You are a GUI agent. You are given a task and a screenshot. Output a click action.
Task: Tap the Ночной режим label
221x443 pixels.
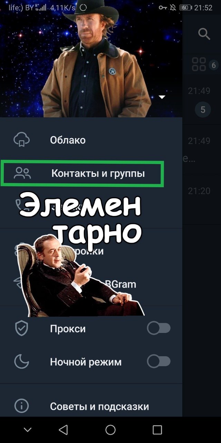[86, 362]
